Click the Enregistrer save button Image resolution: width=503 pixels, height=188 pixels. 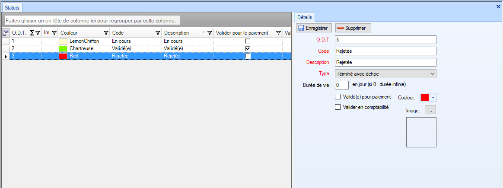[315, 28]
